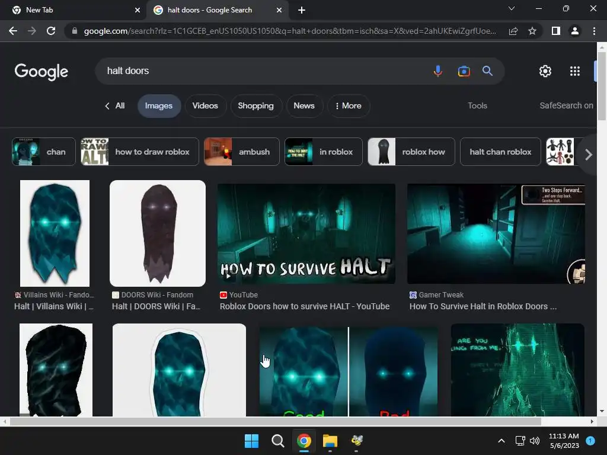The height and width of the screenshot is (455, 607).
Task: Select the chan suggestion chip
Action: (x=44, y=152)
